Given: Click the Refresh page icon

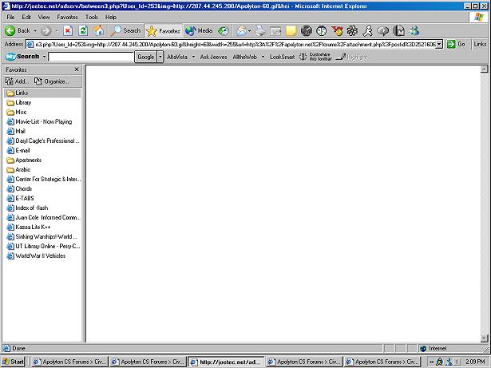Looking at the screenshot, I should (83, 30).
